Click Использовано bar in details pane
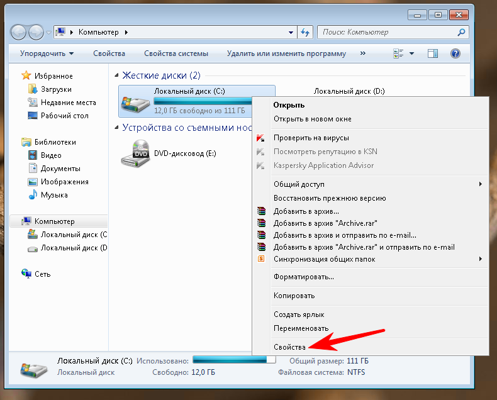 pyautogui.click(x=234, y=360)
